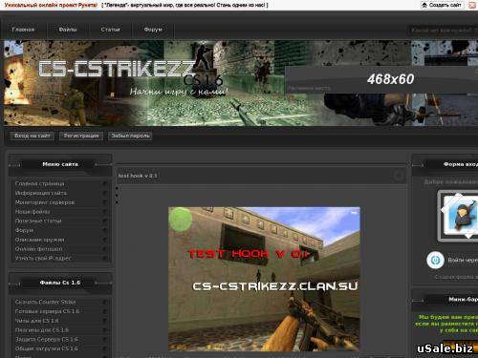Open Описание оружия menu item
This screenshot has width=478, height=358.
39,240
